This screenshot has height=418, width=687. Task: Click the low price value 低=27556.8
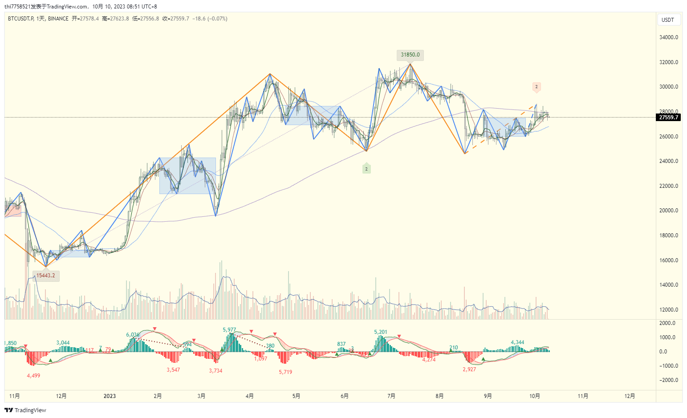pyautogui.click(x=146, y=19)
